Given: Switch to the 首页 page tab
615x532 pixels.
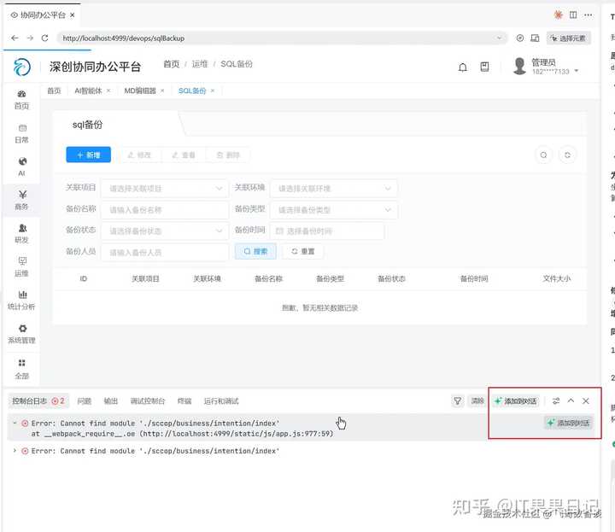Looking at the screenshot, I should [54, 91].
